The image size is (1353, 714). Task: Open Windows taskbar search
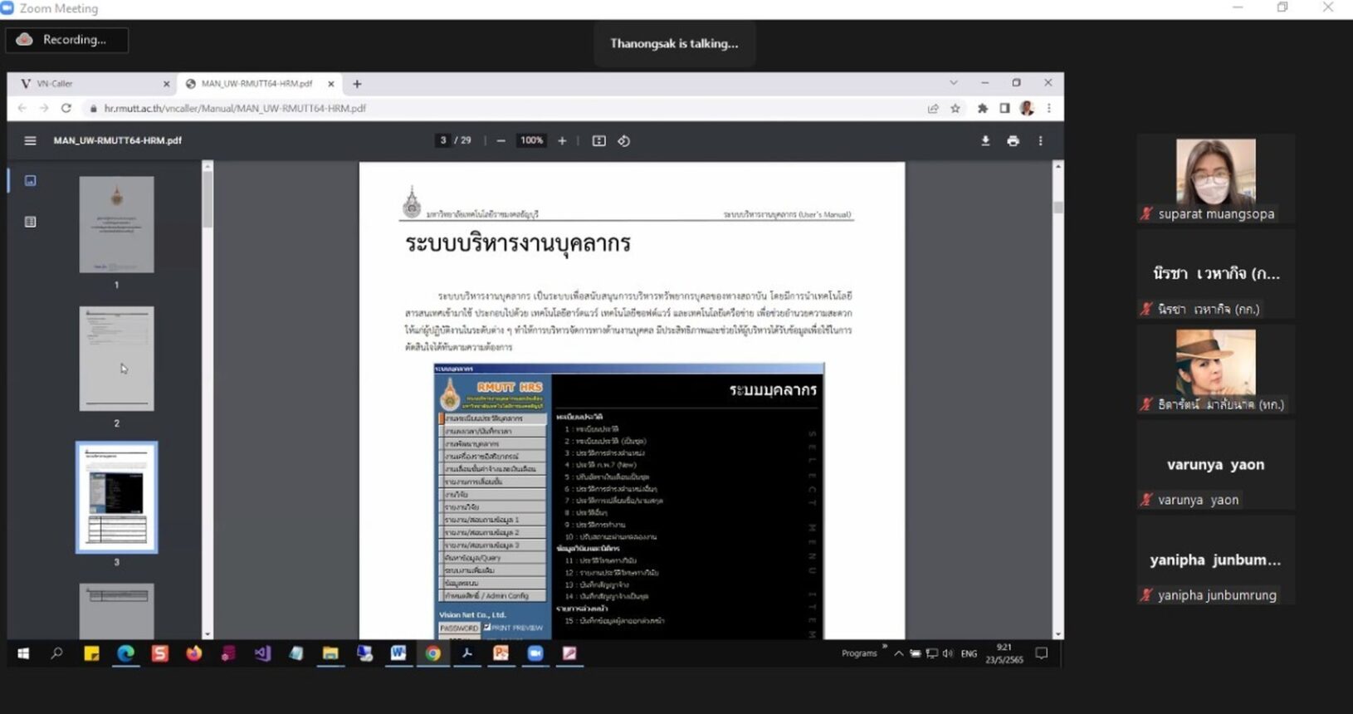56,653
